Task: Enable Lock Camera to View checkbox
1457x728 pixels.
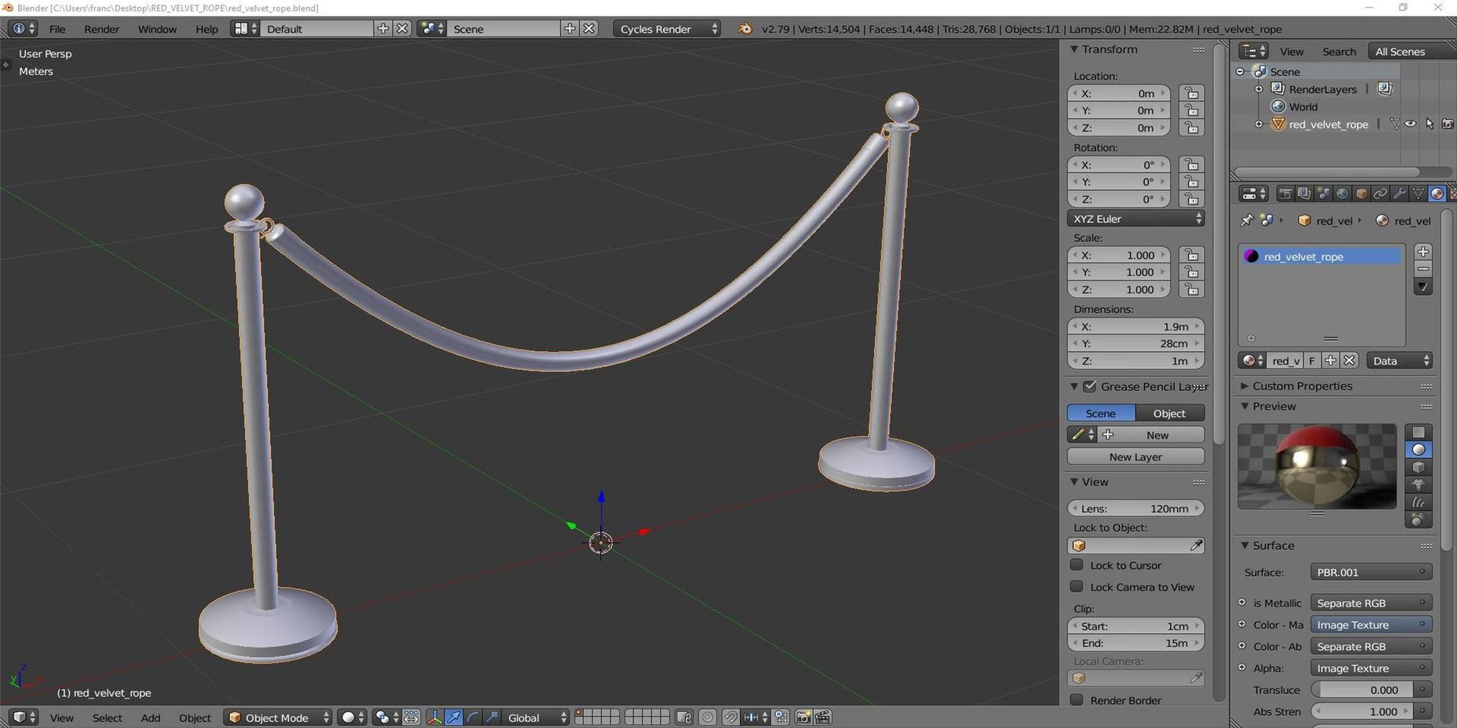Action: 1076,587
